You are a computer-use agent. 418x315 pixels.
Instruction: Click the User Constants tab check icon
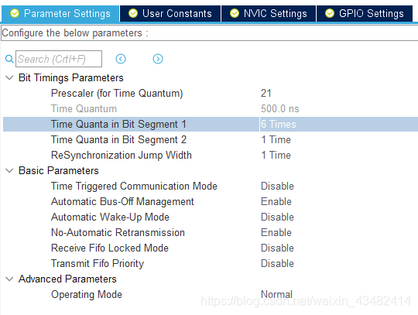click(133, 13)
